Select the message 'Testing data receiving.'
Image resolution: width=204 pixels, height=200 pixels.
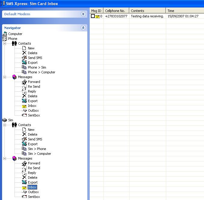[147, 16]
